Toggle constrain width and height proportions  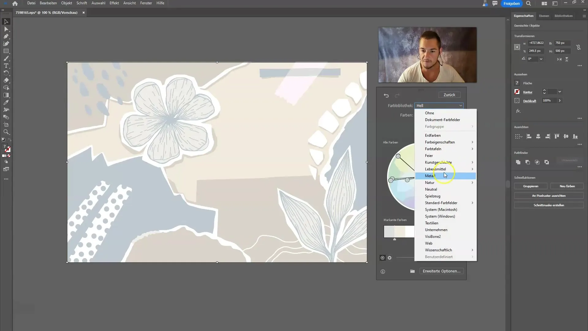coord(579,47)
